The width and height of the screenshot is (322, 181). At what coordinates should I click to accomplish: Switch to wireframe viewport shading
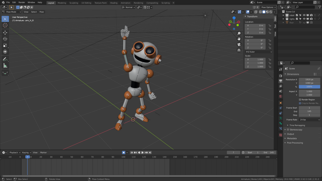click(260, 12)
